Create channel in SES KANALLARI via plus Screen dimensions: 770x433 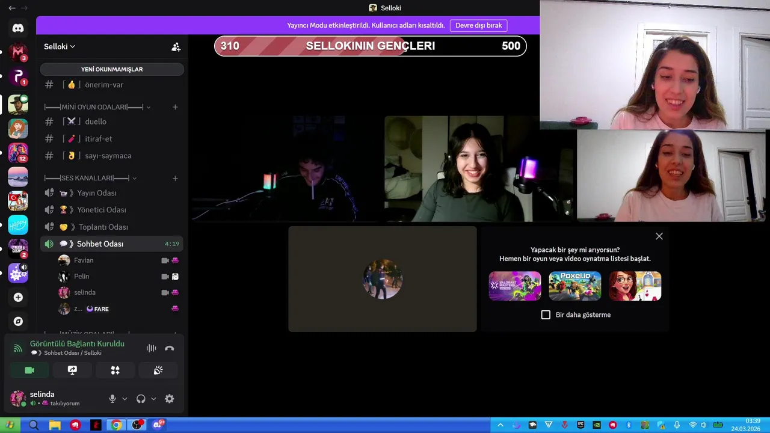pos(175,178)
